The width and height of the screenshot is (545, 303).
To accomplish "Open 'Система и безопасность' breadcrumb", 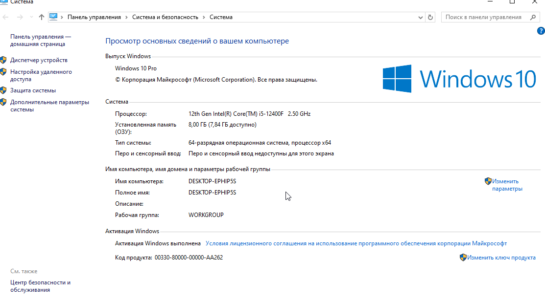I will pyautogui.click(x=165, y=17).
